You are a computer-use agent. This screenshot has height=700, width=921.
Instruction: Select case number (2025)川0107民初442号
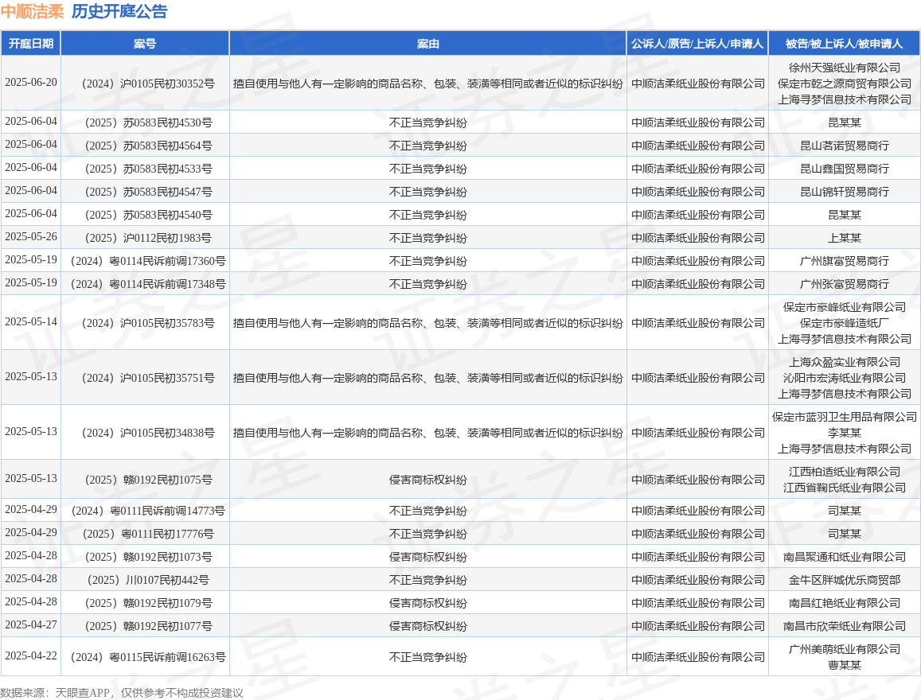tap(148, 581)
